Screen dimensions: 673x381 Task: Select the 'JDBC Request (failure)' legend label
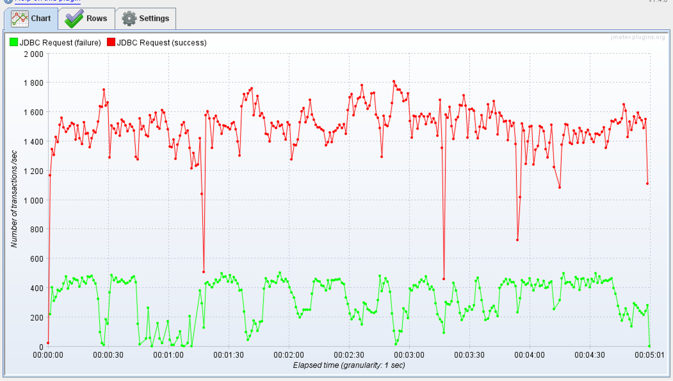[60, 43]
